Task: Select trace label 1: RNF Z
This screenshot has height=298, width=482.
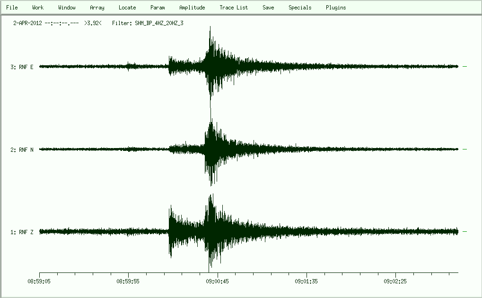Action: tap(22, 232)
